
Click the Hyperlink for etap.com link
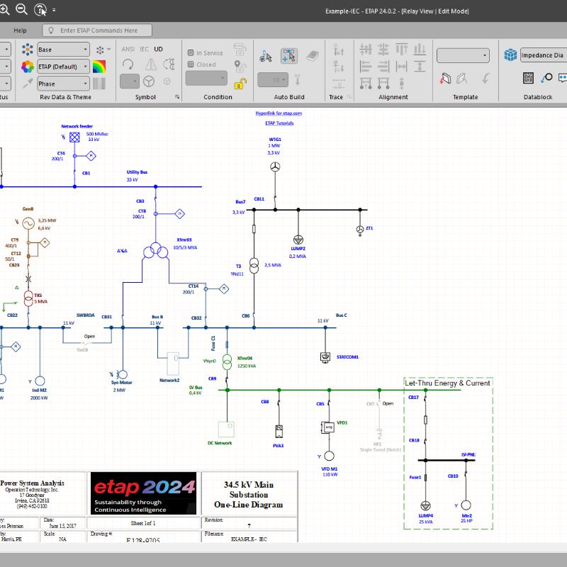(x=279, y=113)
